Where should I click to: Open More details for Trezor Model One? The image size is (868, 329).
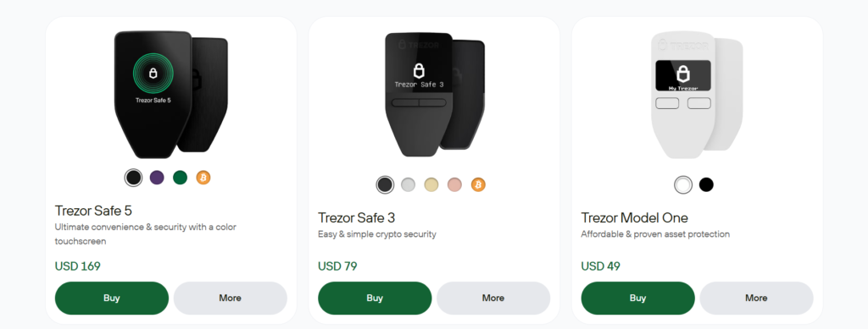tap(756, 298)
